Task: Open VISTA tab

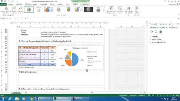Action: click(67, 4)
